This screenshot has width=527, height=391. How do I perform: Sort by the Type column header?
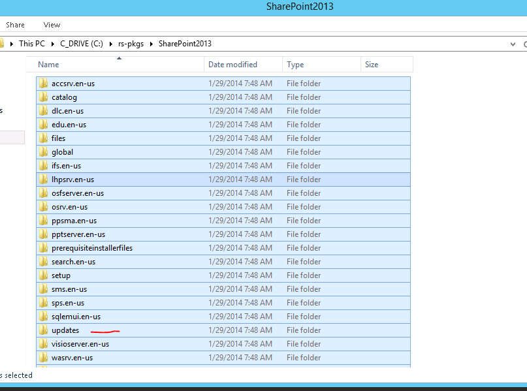tap(321, 65)
